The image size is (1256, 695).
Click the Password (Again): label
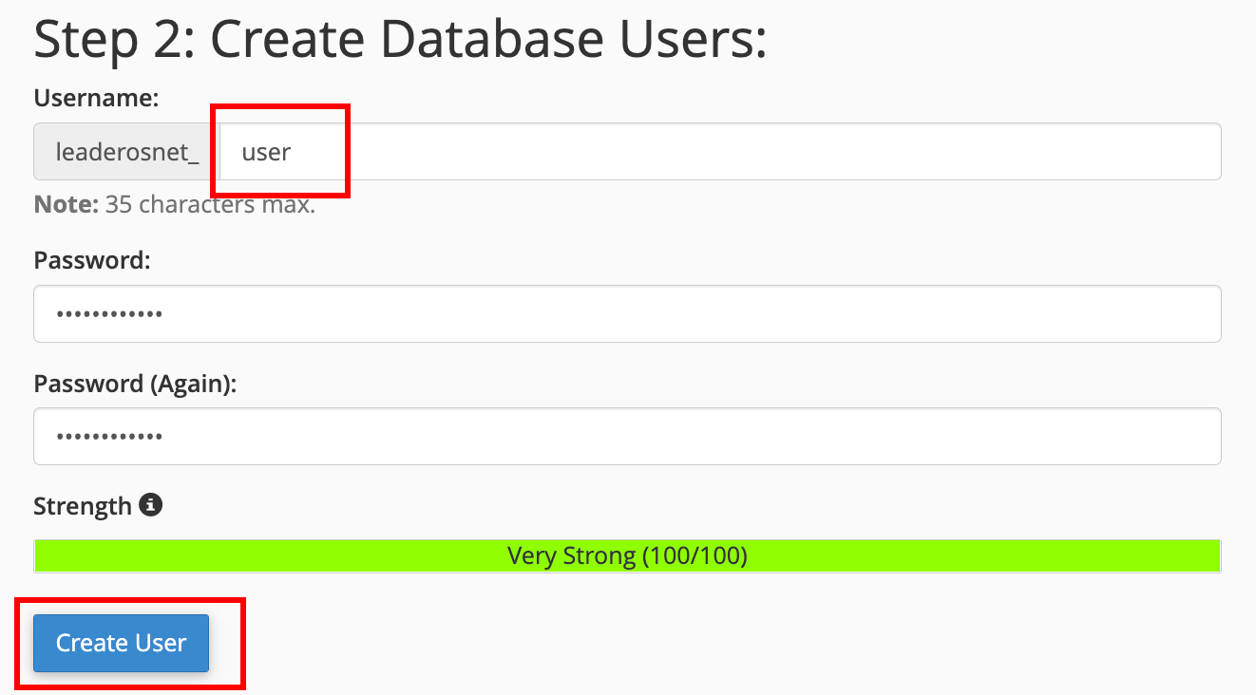(135, 384)
